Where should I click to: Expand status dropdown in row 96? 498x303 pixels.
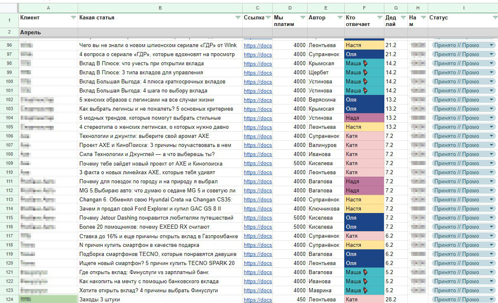point(491,45)
